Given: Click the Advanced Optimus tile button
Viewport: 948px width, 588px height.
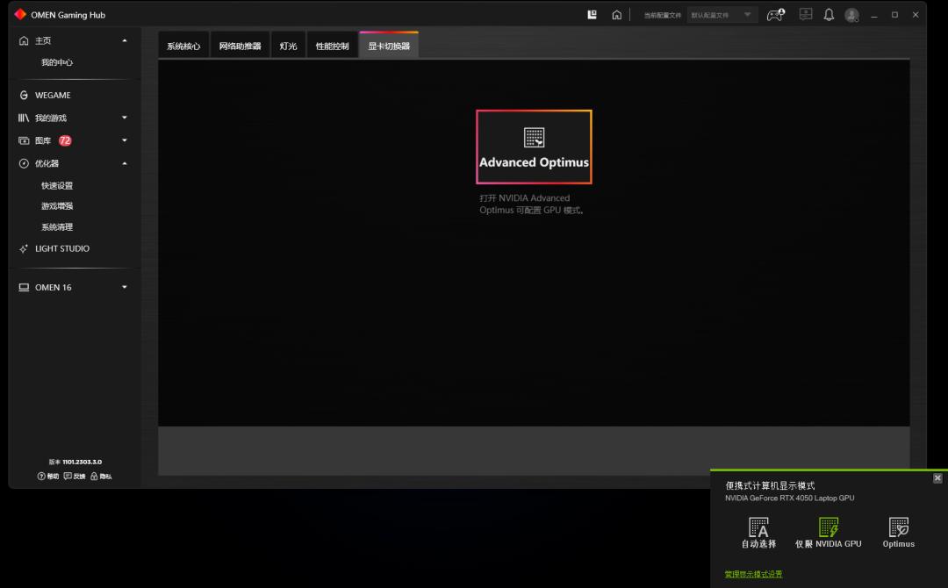Looking at the screenshot, I should (x=534, y=147).
